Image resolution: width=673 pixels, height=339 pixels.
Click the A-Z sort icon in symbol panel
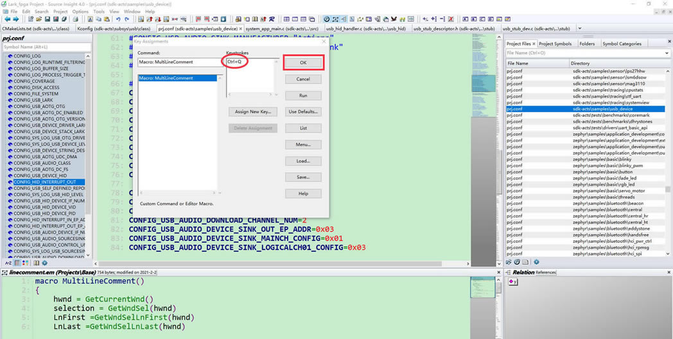click(8, 263)
